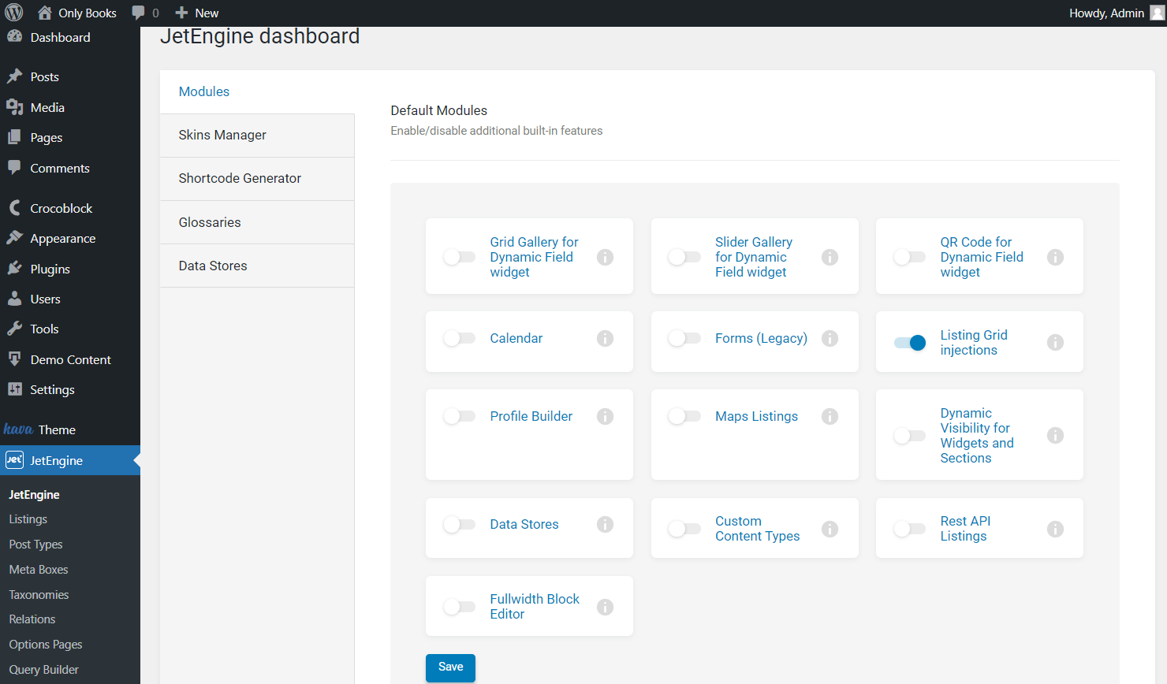Show info for Maps Listings module
Screen dimensions: 1167x684
point(830,416)
